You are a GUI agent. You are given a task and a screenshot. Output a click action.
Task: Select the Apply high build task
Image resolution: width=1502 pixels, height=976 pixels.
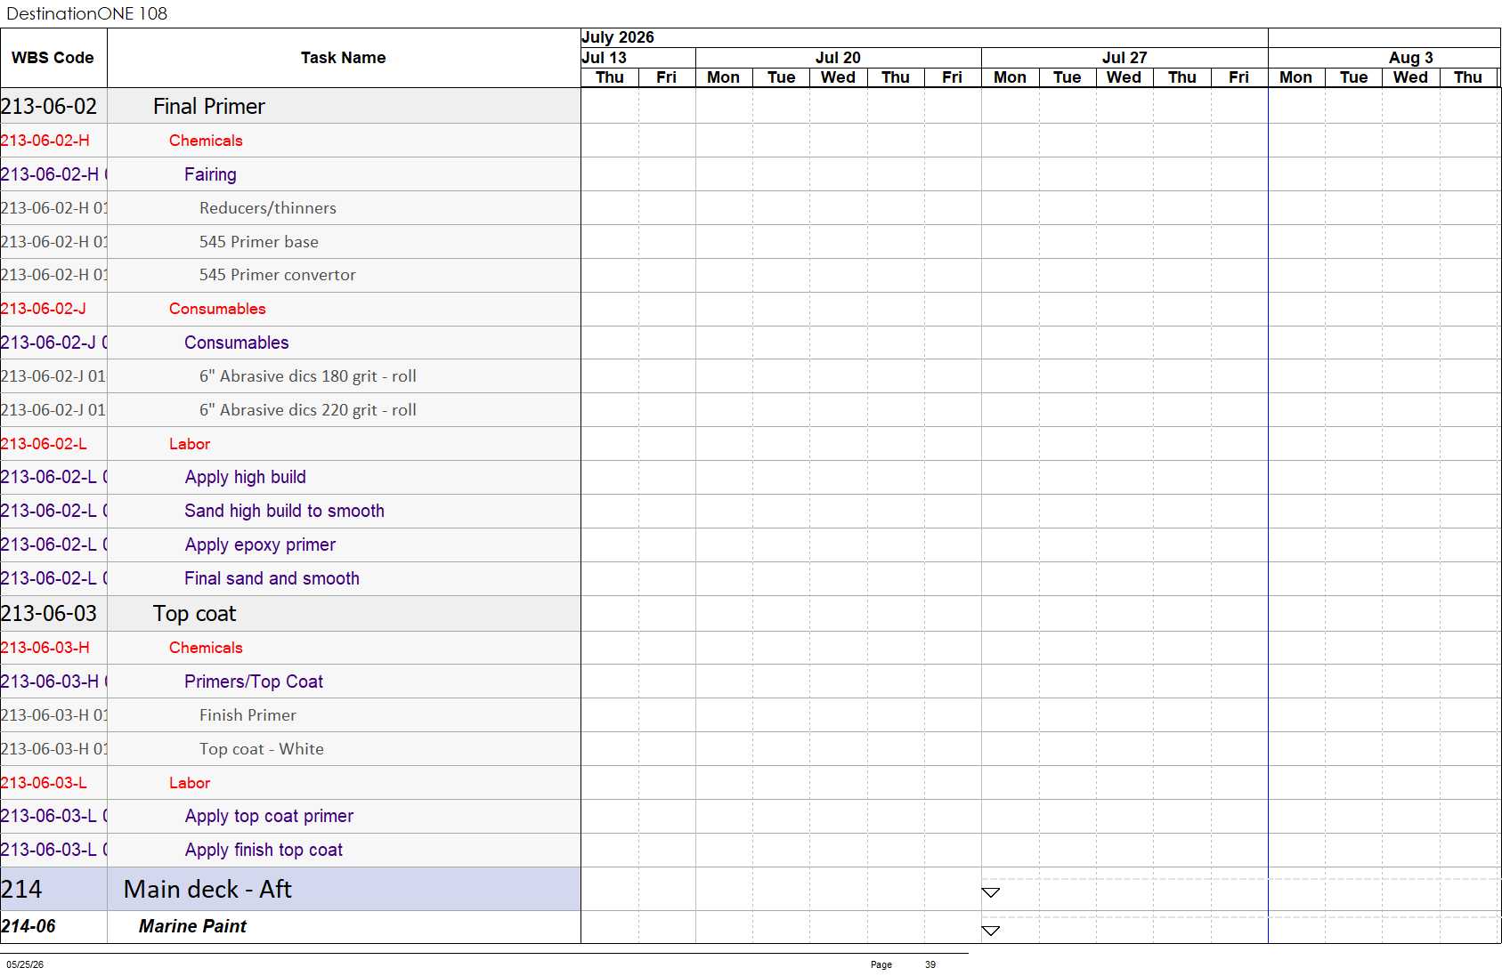290,477
